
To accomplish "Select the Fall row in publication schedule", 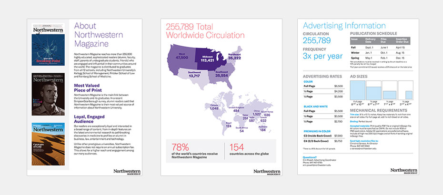I will (380, 48).
